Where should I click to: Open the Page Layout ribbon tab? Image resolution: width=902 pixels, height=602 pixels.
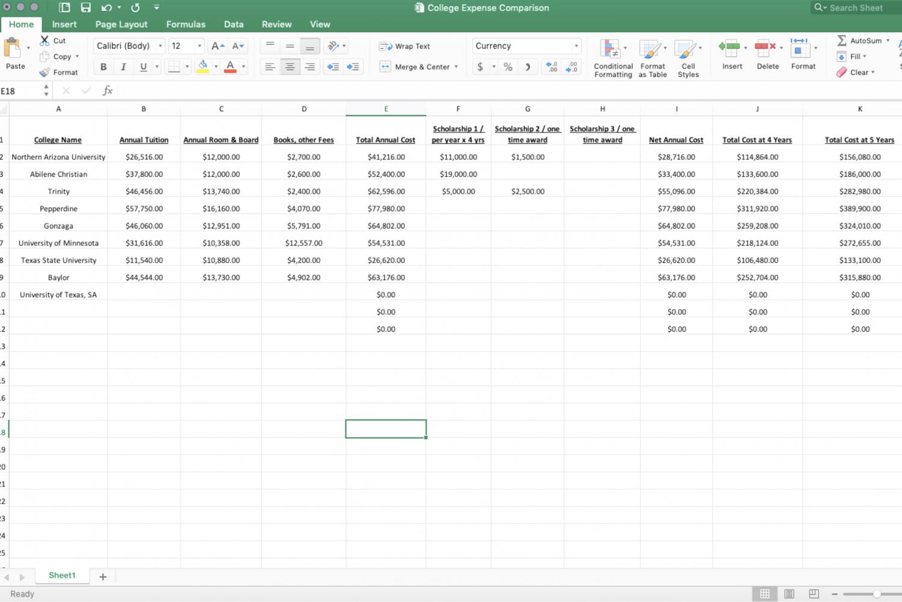coord(121,24)
